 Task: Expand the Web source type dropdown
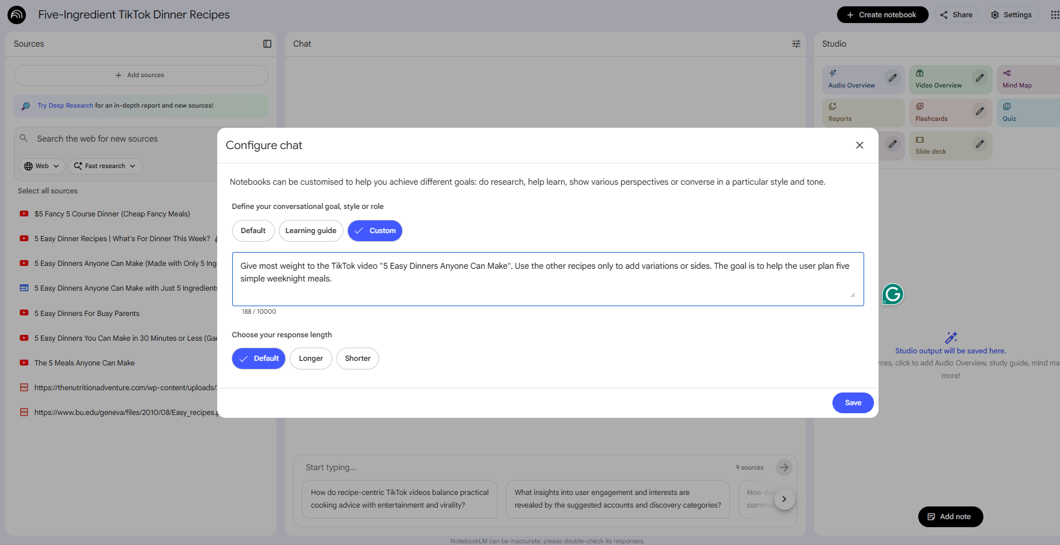coord(42,166)
